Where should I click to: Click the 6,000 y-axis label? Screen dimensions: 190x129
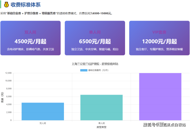point(9,97)
